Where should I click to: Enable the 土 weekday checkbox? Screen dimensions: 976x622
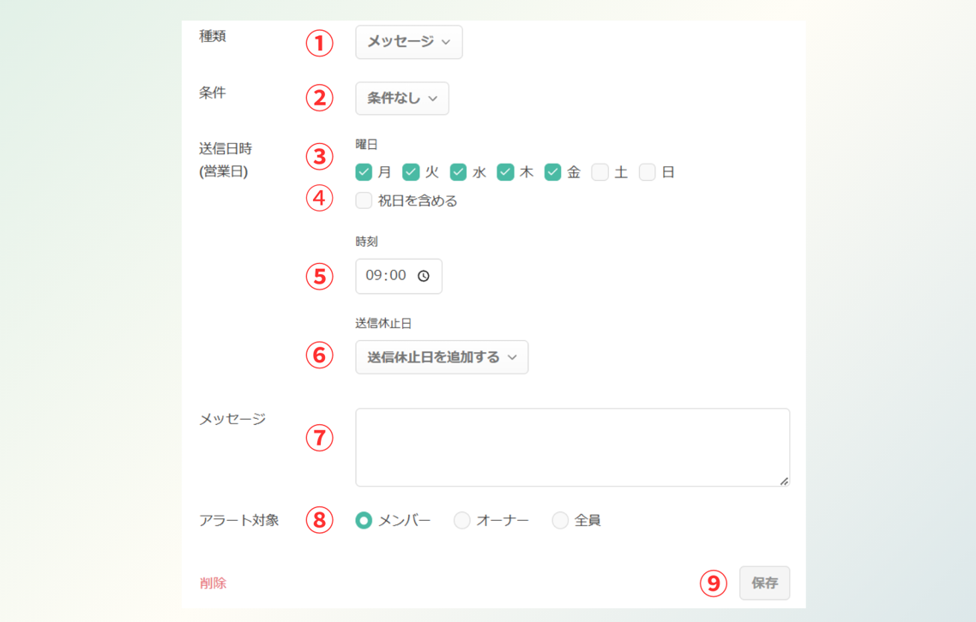(599, 171)
